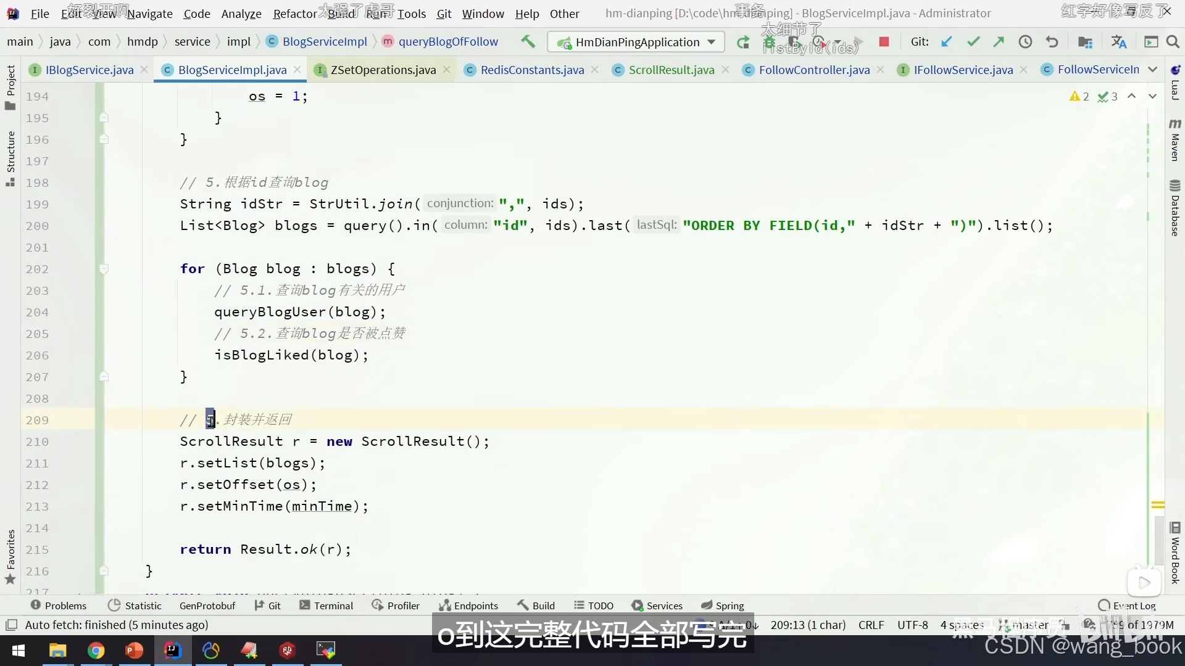Open the Word Book side panel
This screenshot has width=1185, height=666.
click(x=1175, y=553)
